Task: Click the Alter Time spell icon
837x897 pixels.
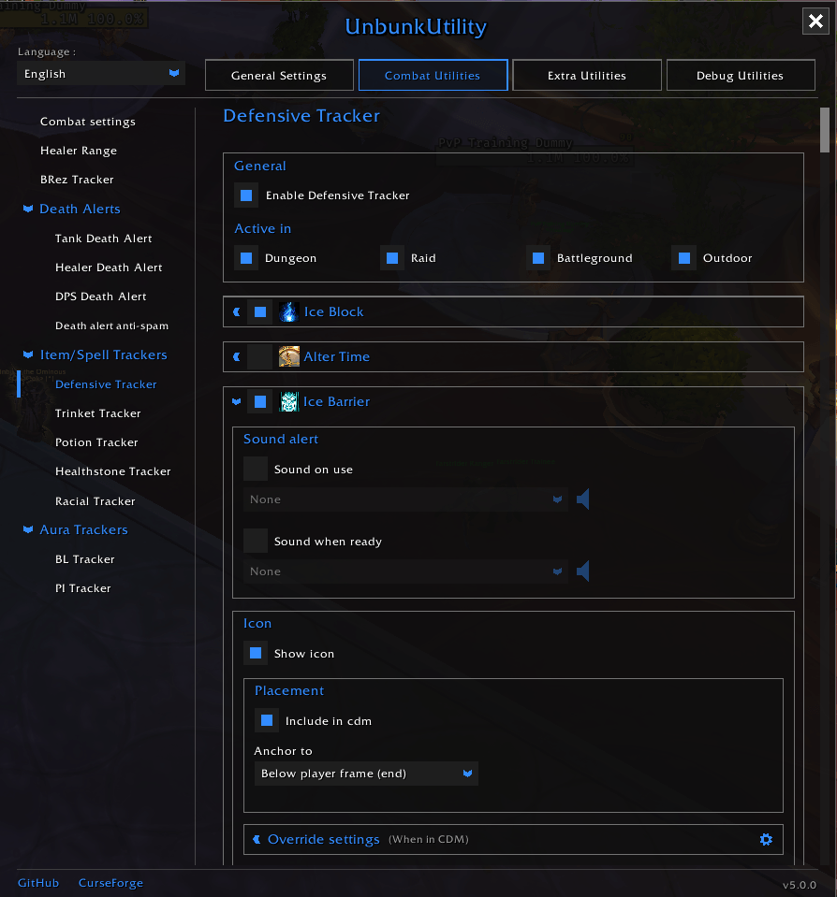Action: [x=288, y=356]
